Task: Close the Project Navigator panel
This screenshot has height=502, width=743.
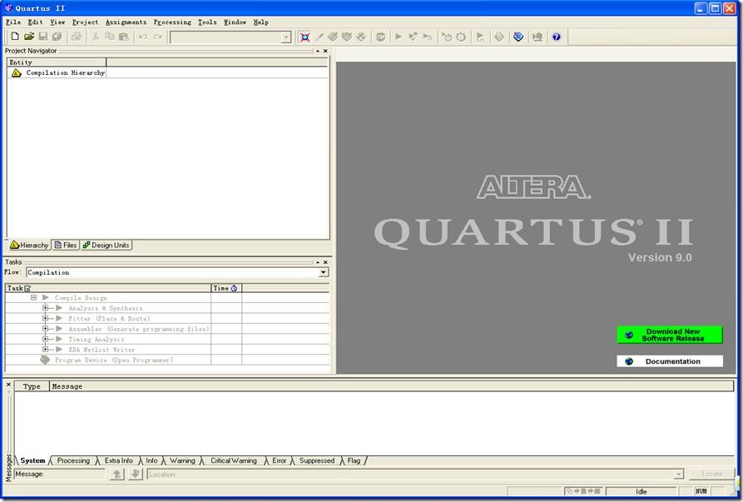Action: 325,51
